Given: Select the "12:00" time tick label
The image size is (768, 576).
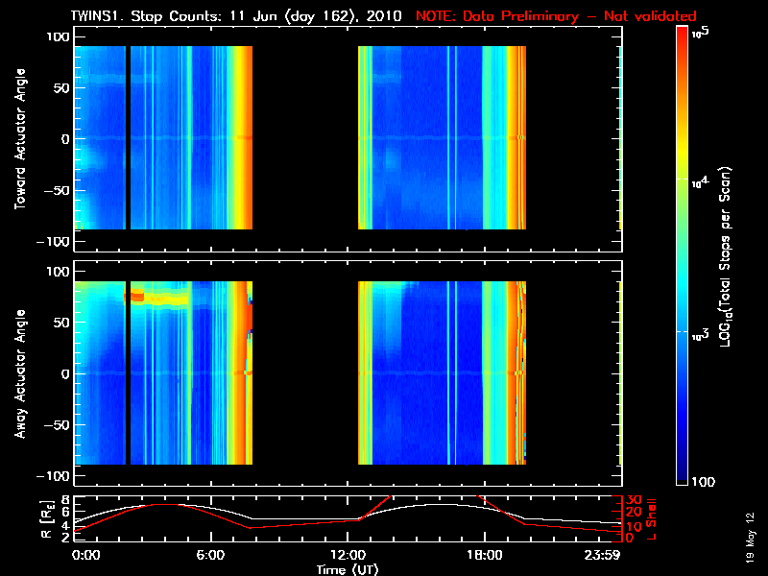Looking at the screenshot, I should (348, 555).
